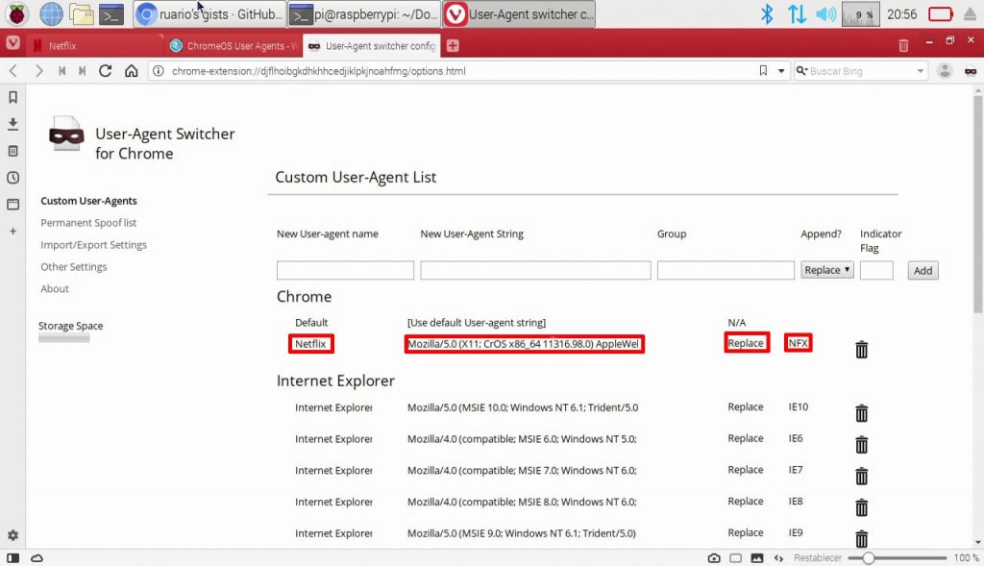Open the network arrows tray icon
The width and height of the screenshot is (984, 566).
(x=797, y=13)
